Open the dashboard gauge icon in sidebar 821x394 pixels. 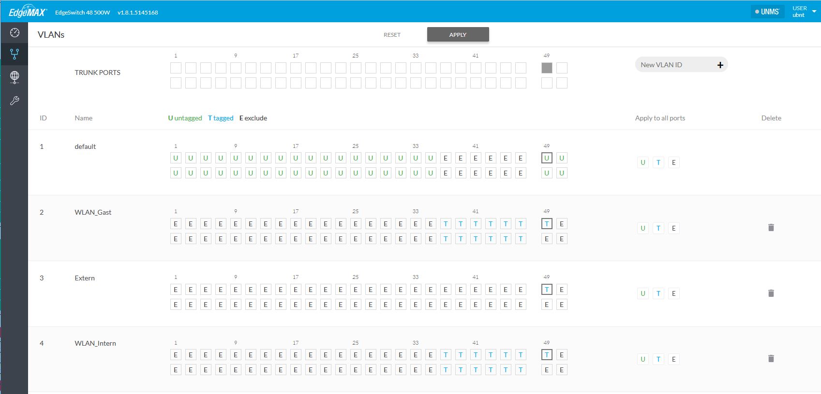pos(15,33)
